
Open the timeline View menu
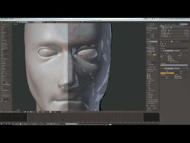click(x=6, y=124)
